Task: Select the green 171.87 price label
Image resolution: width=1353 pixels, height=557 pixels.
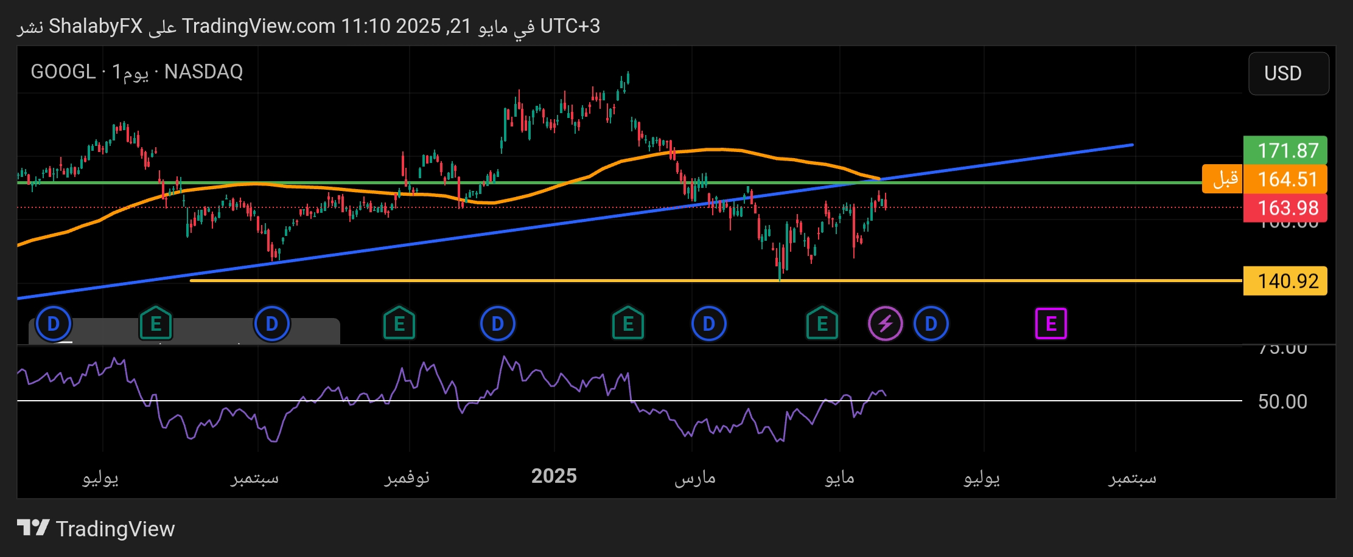Action: tap(1285, 150)
